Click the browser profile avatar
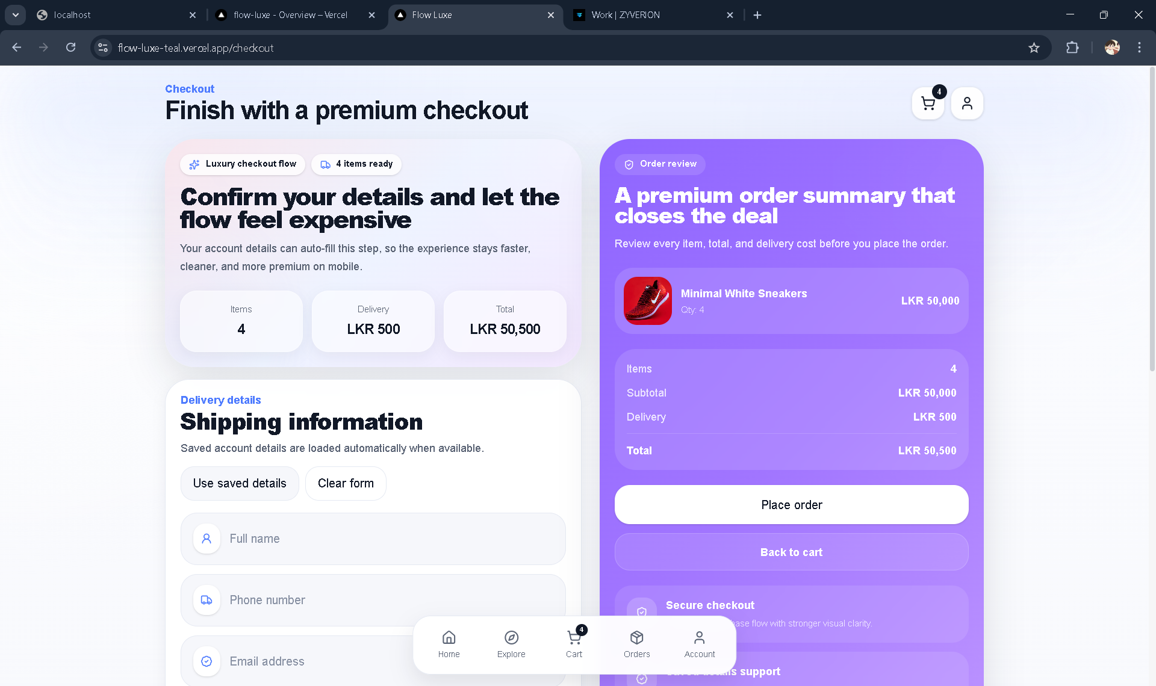Screen dimensions: 1156x686 pos(1112,48)
